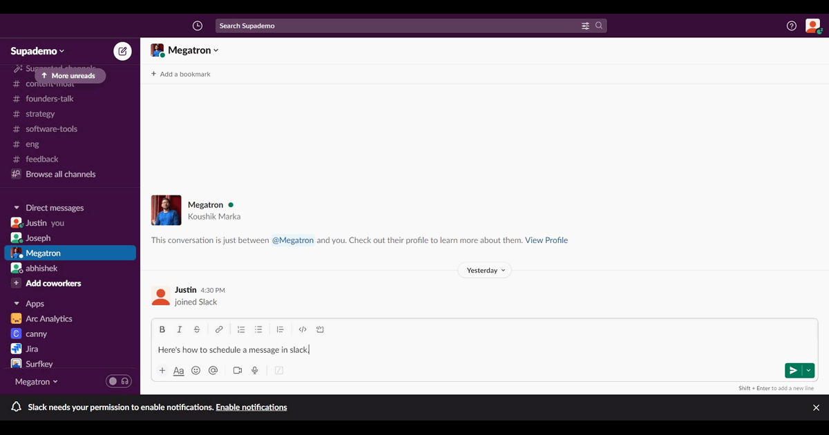Click the search magnifier icon
829x435 pixels.
pyautogui.click(x=599, y=26)
